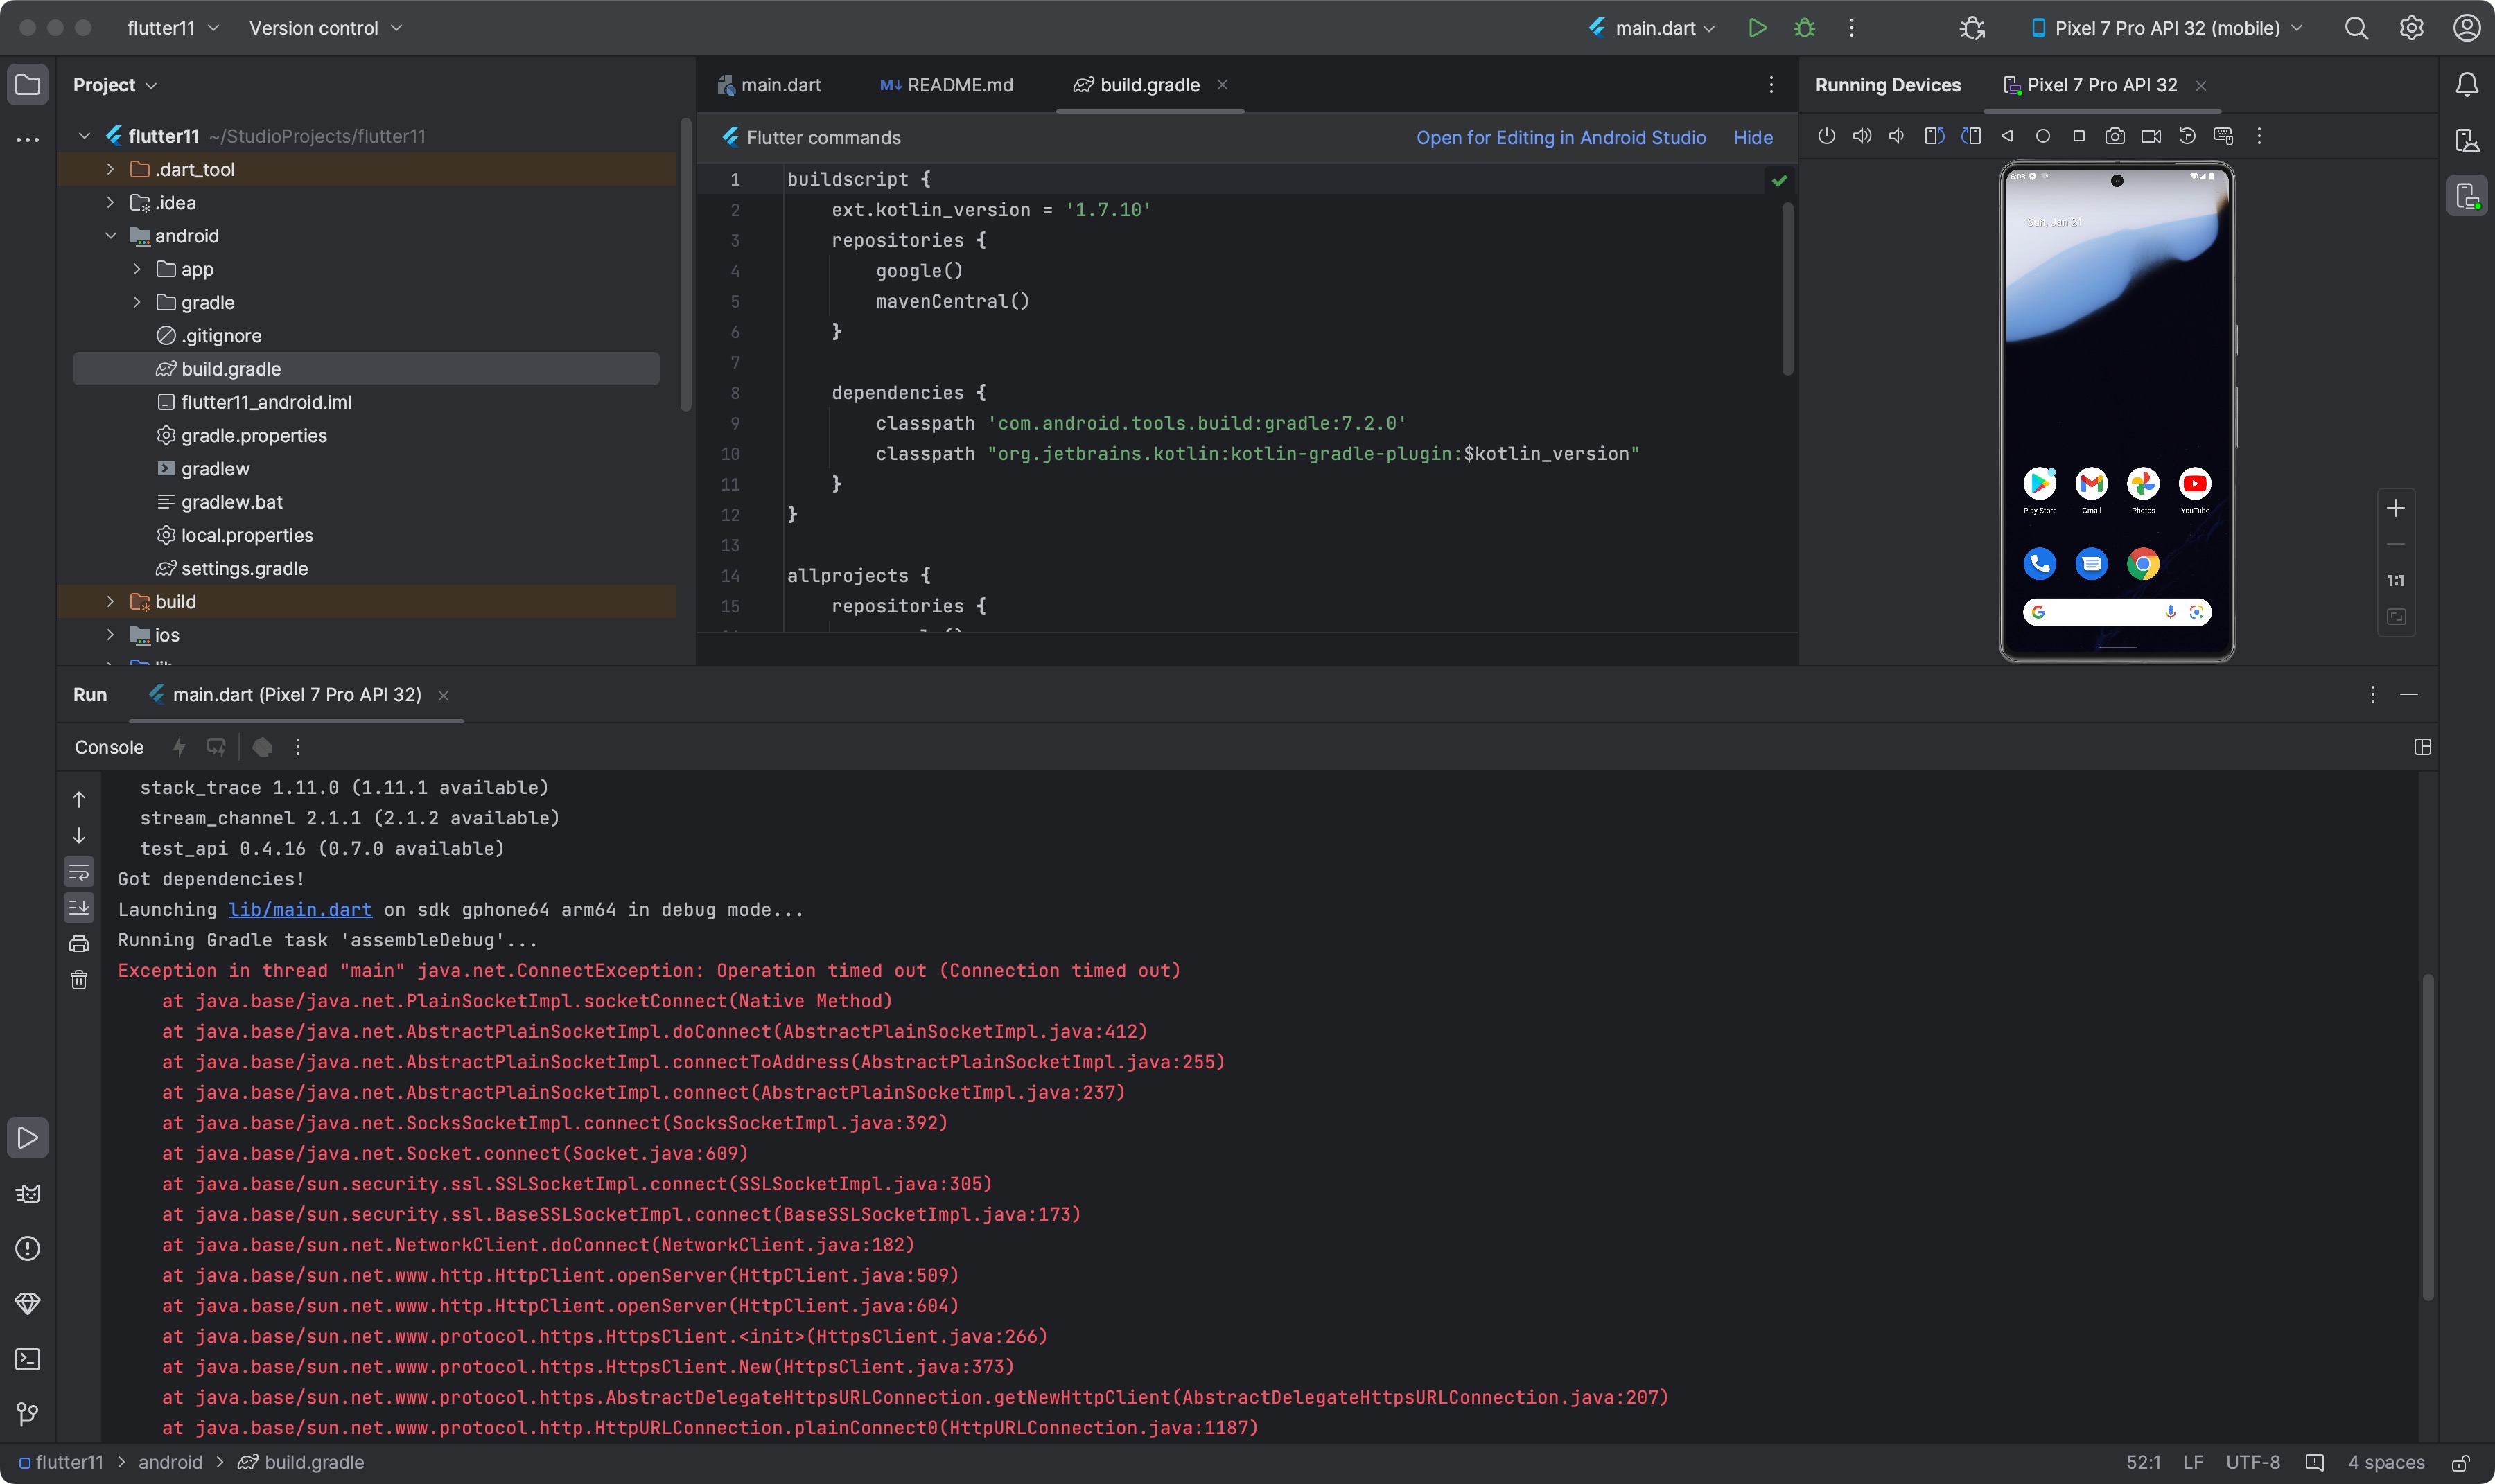Expand the gradle folder
Screen dimensions: 2495x1484
137,302
